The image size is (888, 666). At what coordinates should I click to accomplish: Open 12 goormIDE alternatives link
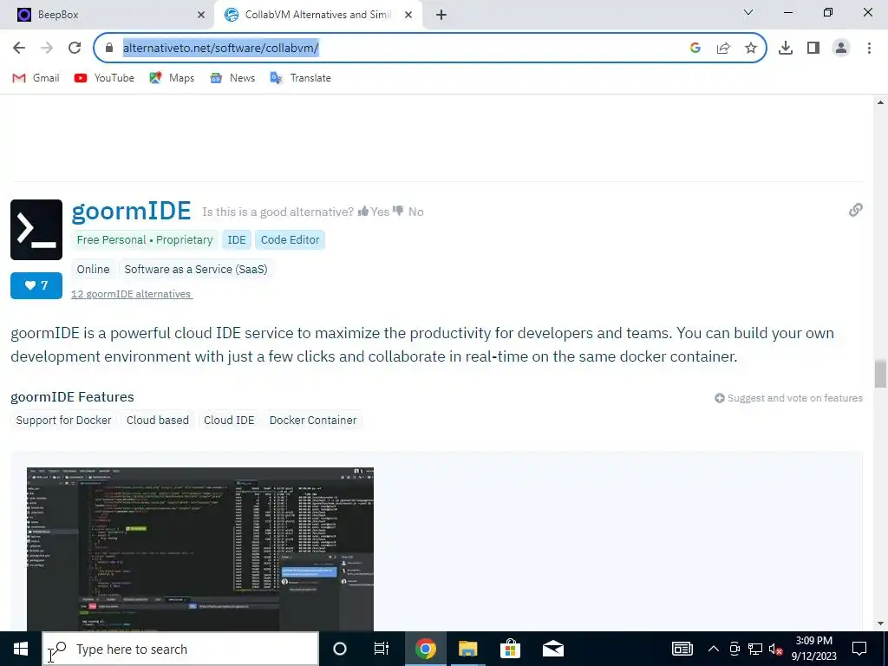tap(132, 294)
